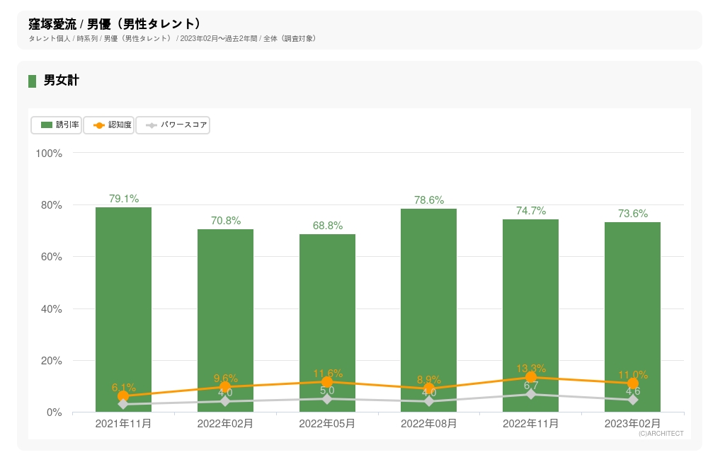Click gray diamond marker at 2023年02月

point(633,400)
